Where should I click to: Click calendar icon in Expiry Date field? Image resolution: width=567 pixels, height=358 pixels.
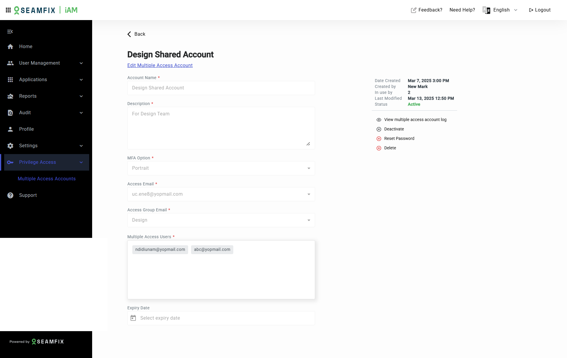click(x=133, y=318)
